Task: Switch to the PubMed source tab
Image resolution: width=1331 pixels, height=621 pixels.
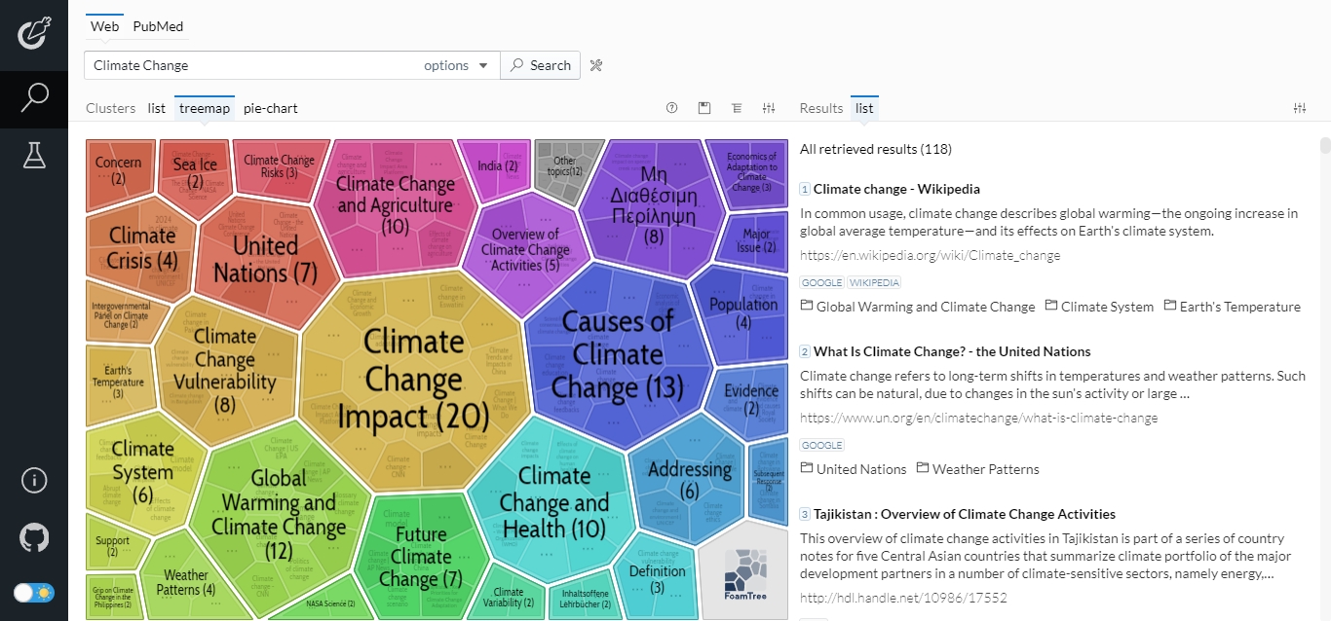Action: pyautogui.click(x=158, y=26)
